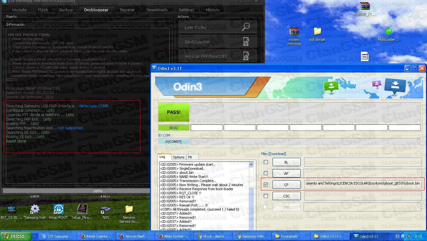Open the modem motorola archive icon
Screen dimensions: 427x241
[294, 31]
